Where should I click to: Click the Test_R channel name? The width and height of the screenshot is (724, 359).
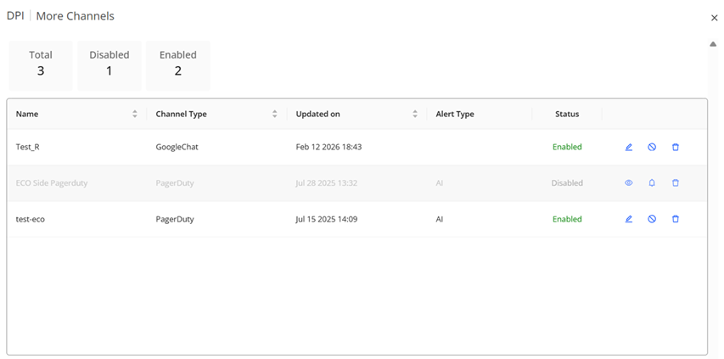pyautogui.click(x=28, y=147)
